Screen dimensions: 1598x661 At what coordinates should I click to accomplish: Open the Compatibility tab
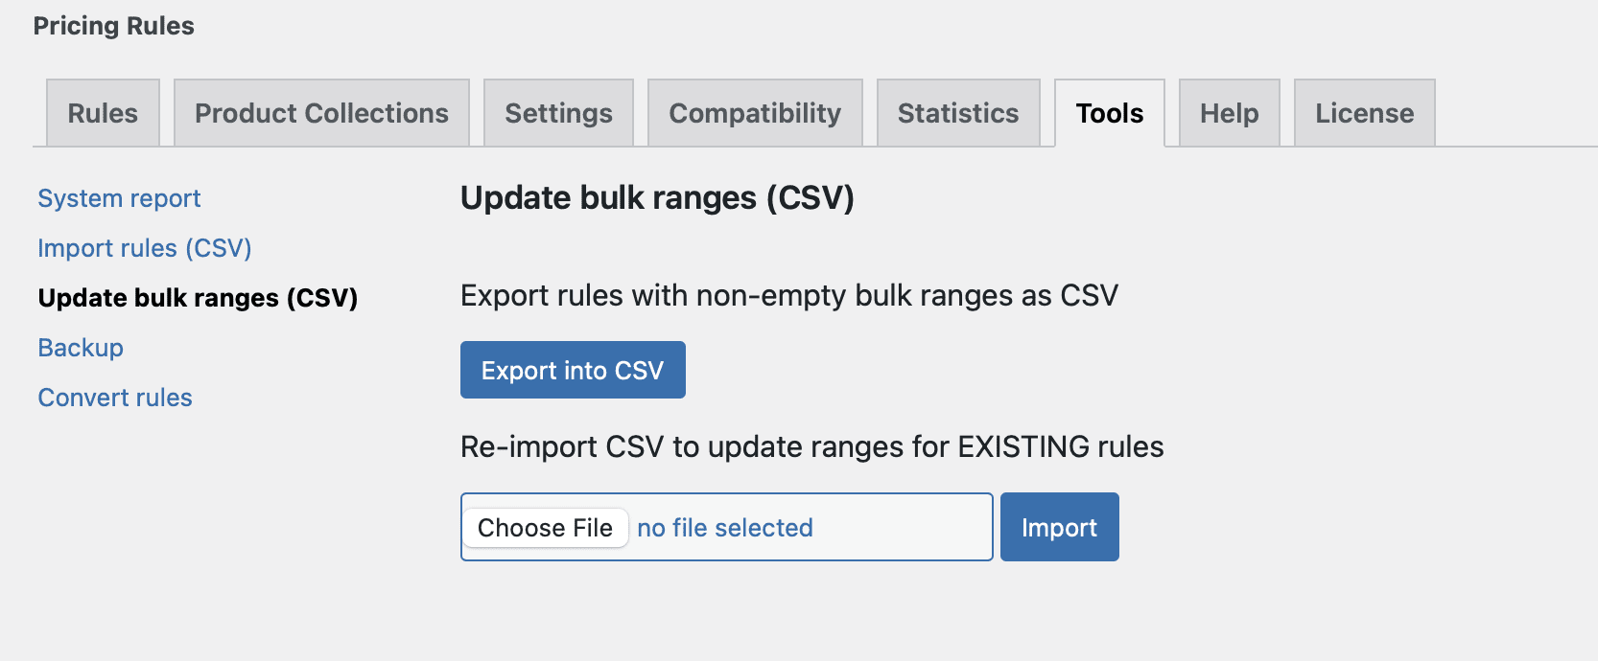(x=755, y=113)
